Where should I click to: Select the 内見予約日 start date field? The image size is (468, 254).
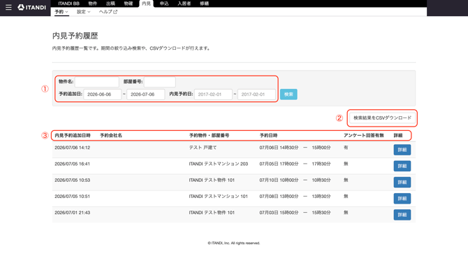[x=213, y=94]
